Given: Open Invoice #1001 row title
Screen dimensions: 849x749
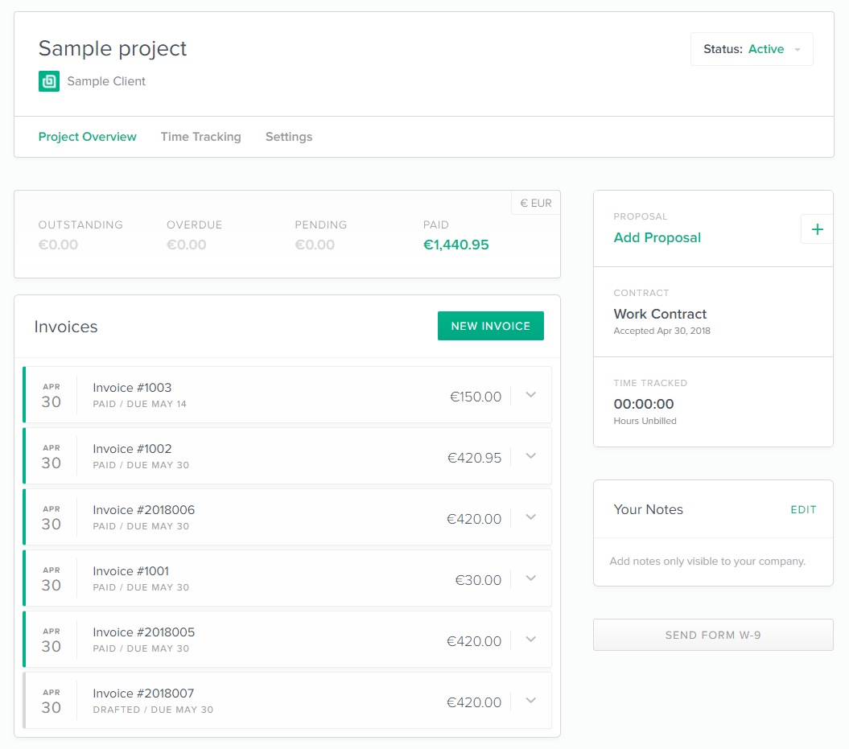Looking at the screenshot, I should click(131, 571).
